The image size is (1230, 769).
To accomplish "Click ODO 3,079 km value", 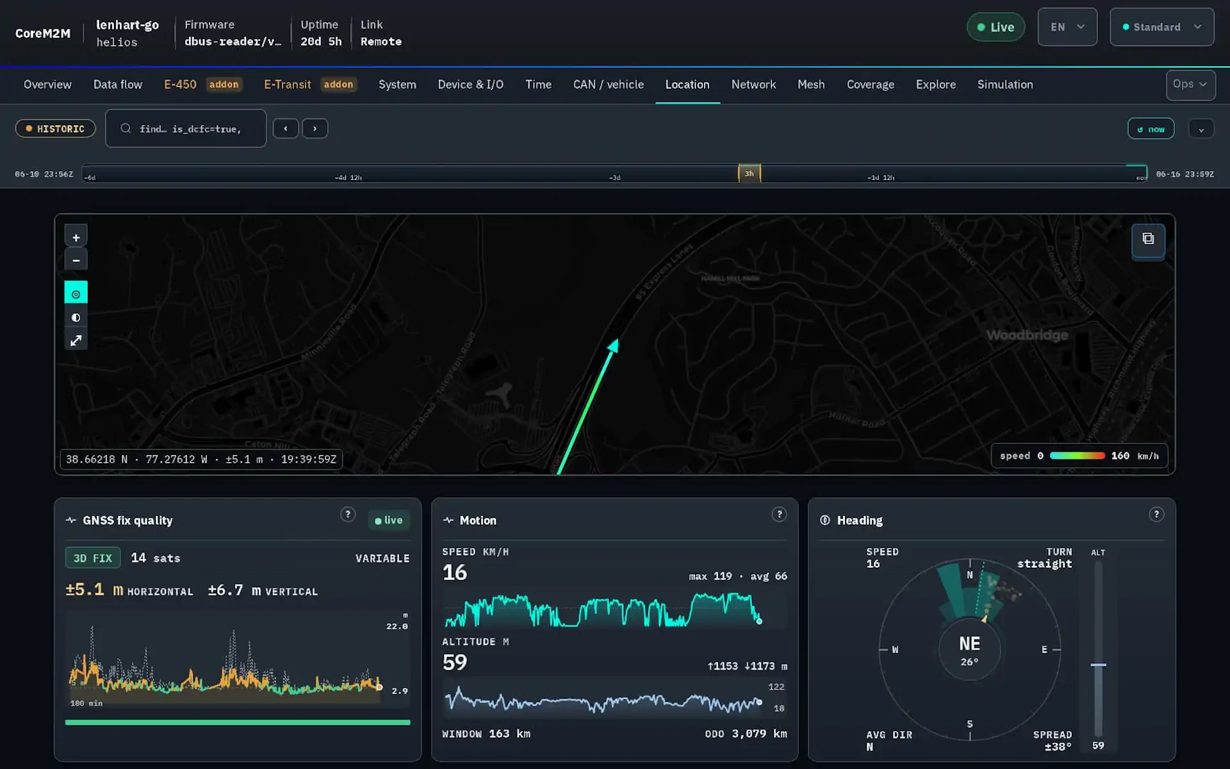I will coord(746,734).
